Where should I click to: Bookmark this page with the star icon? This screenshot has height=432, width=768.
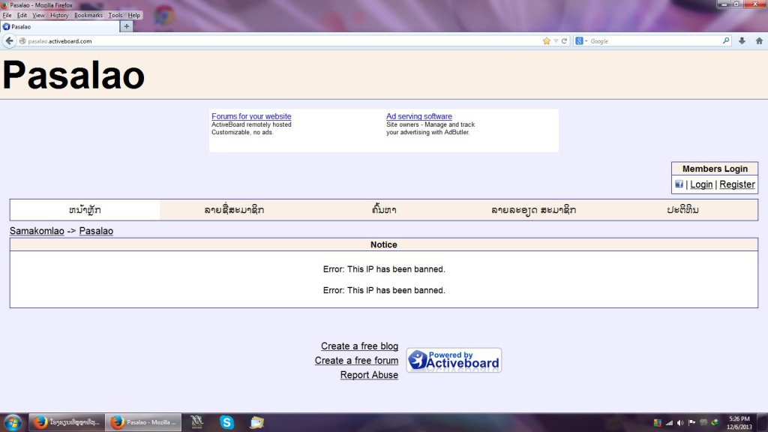[547, 41]
